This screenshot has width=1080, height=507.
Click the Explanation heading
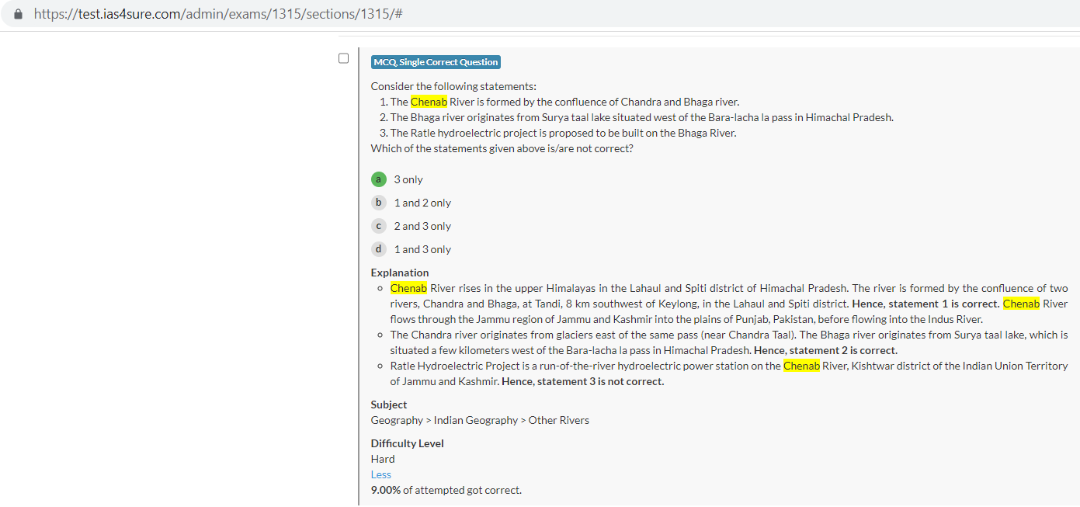tap(400, 273)
